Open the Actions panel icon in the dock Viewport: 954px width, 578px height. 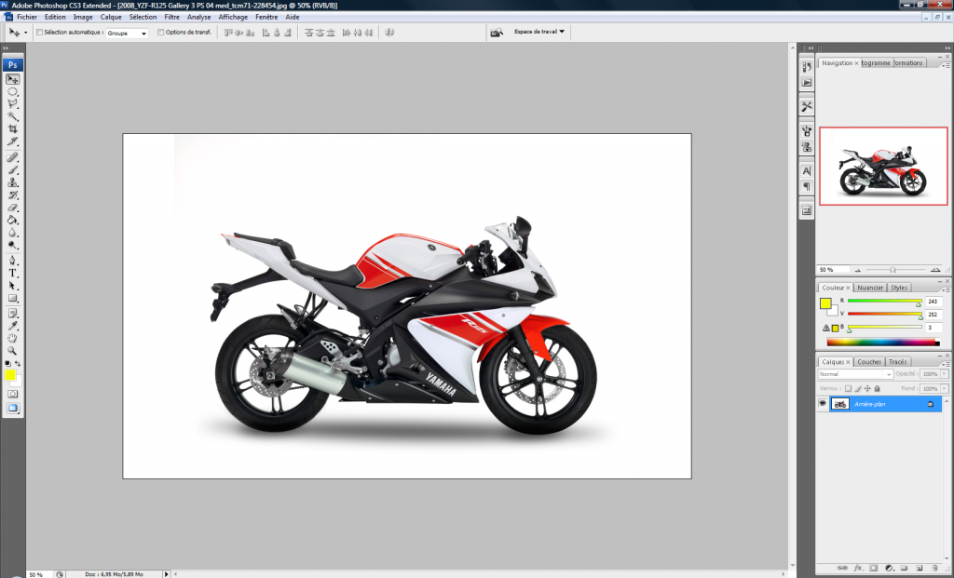807,83
